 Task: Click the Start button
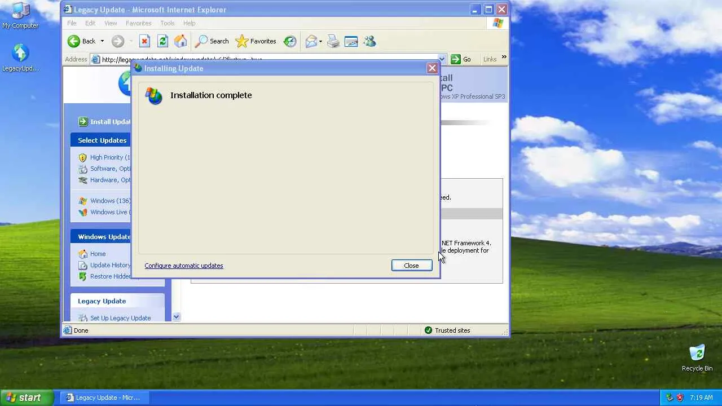27,398
